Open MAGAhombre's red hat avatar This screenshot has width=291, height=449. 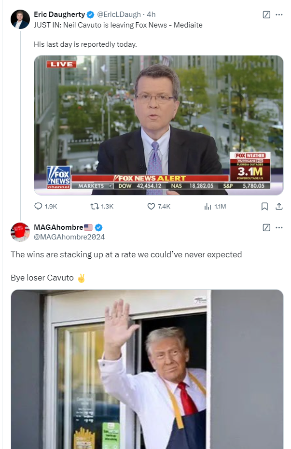pyautogui.click(x=20, y=232)
